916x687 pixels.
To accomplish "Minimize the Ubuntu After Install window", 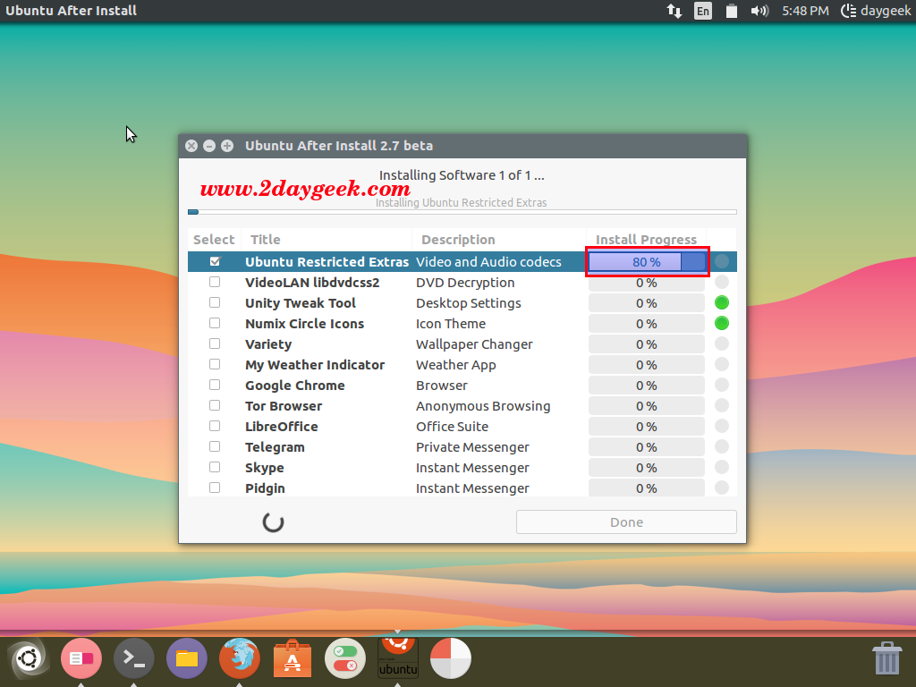I will [x=209, y=146].
